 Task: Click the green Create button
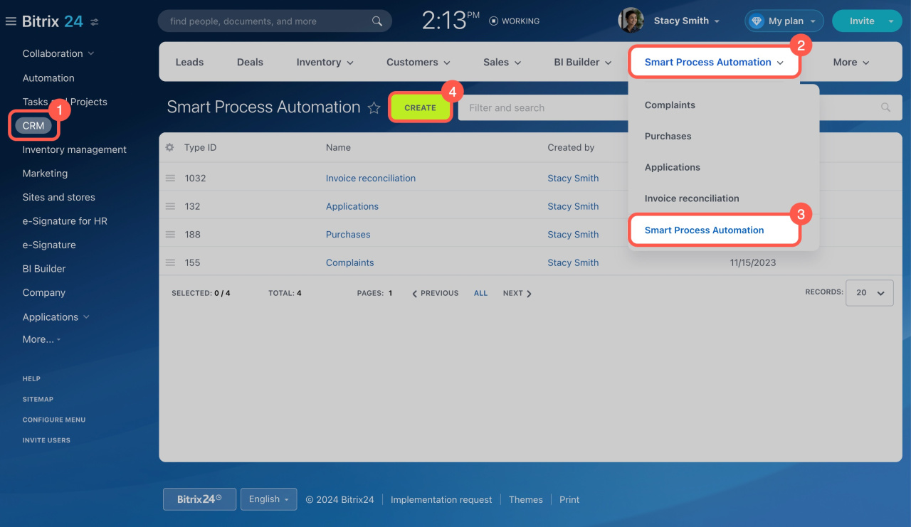[x=420, y=107]
